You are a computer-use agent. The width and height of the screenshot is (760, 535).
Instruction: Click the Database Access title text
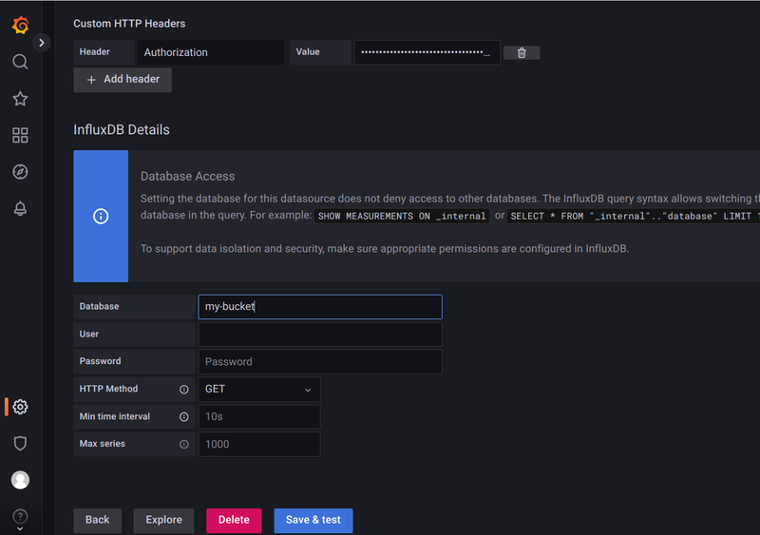[187, 176]
